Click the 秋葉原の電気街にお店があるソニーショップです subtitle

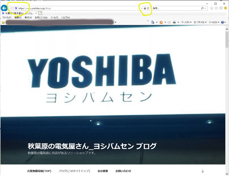click(62, 153)
